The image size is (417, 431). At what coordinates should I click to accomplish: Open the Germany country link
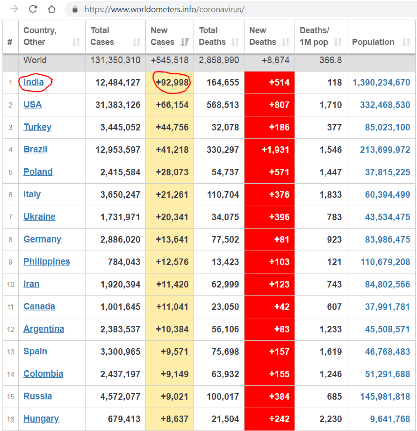point(43,239)
